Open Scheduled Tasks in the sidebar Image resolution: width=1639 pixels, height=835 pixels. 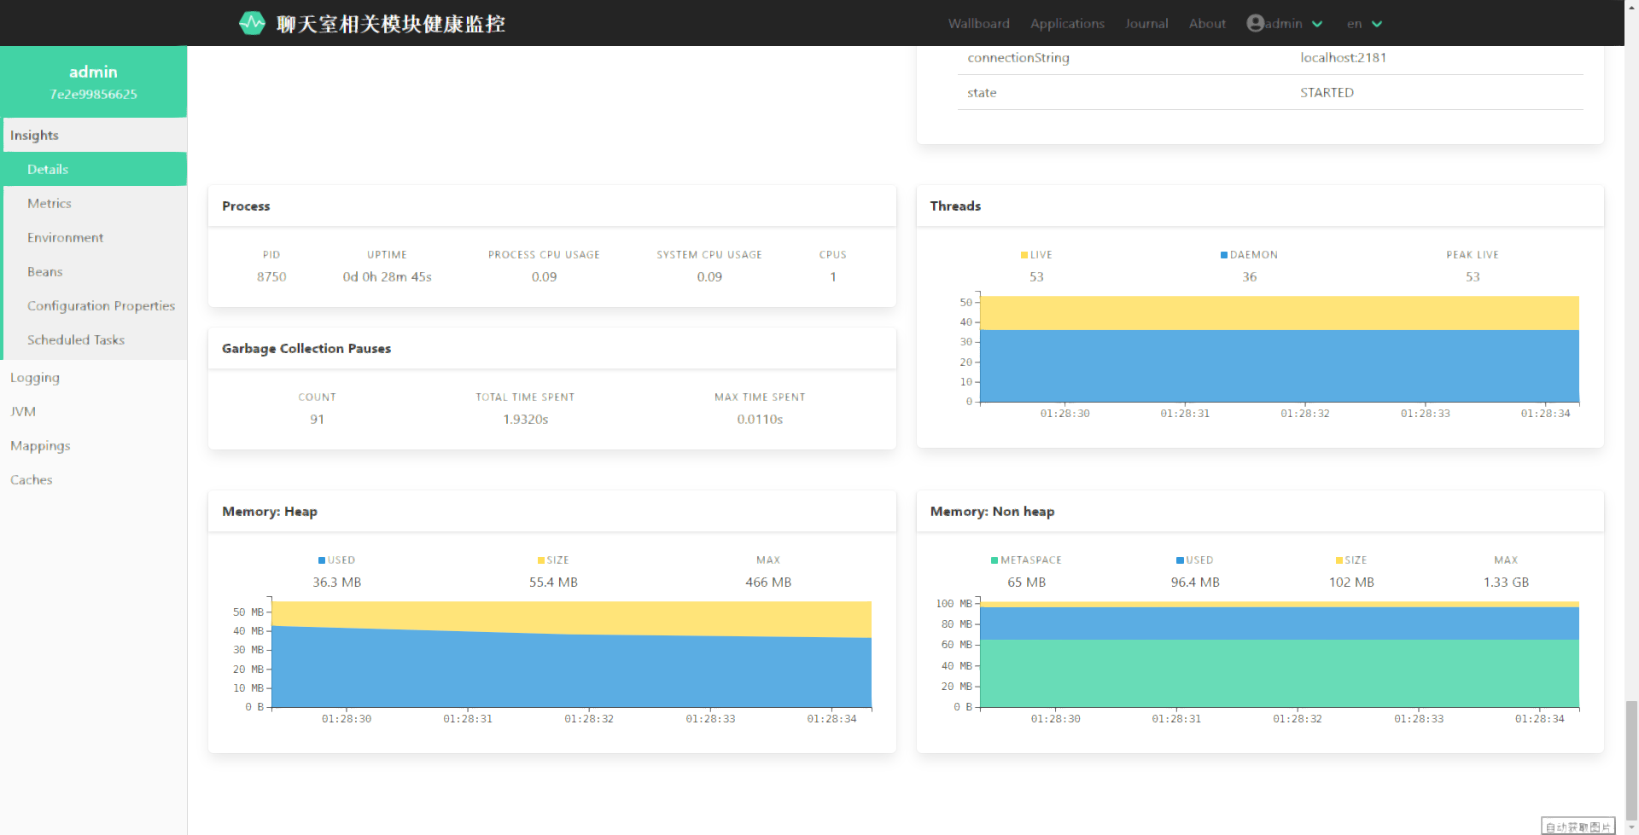(x=76, y=339)
